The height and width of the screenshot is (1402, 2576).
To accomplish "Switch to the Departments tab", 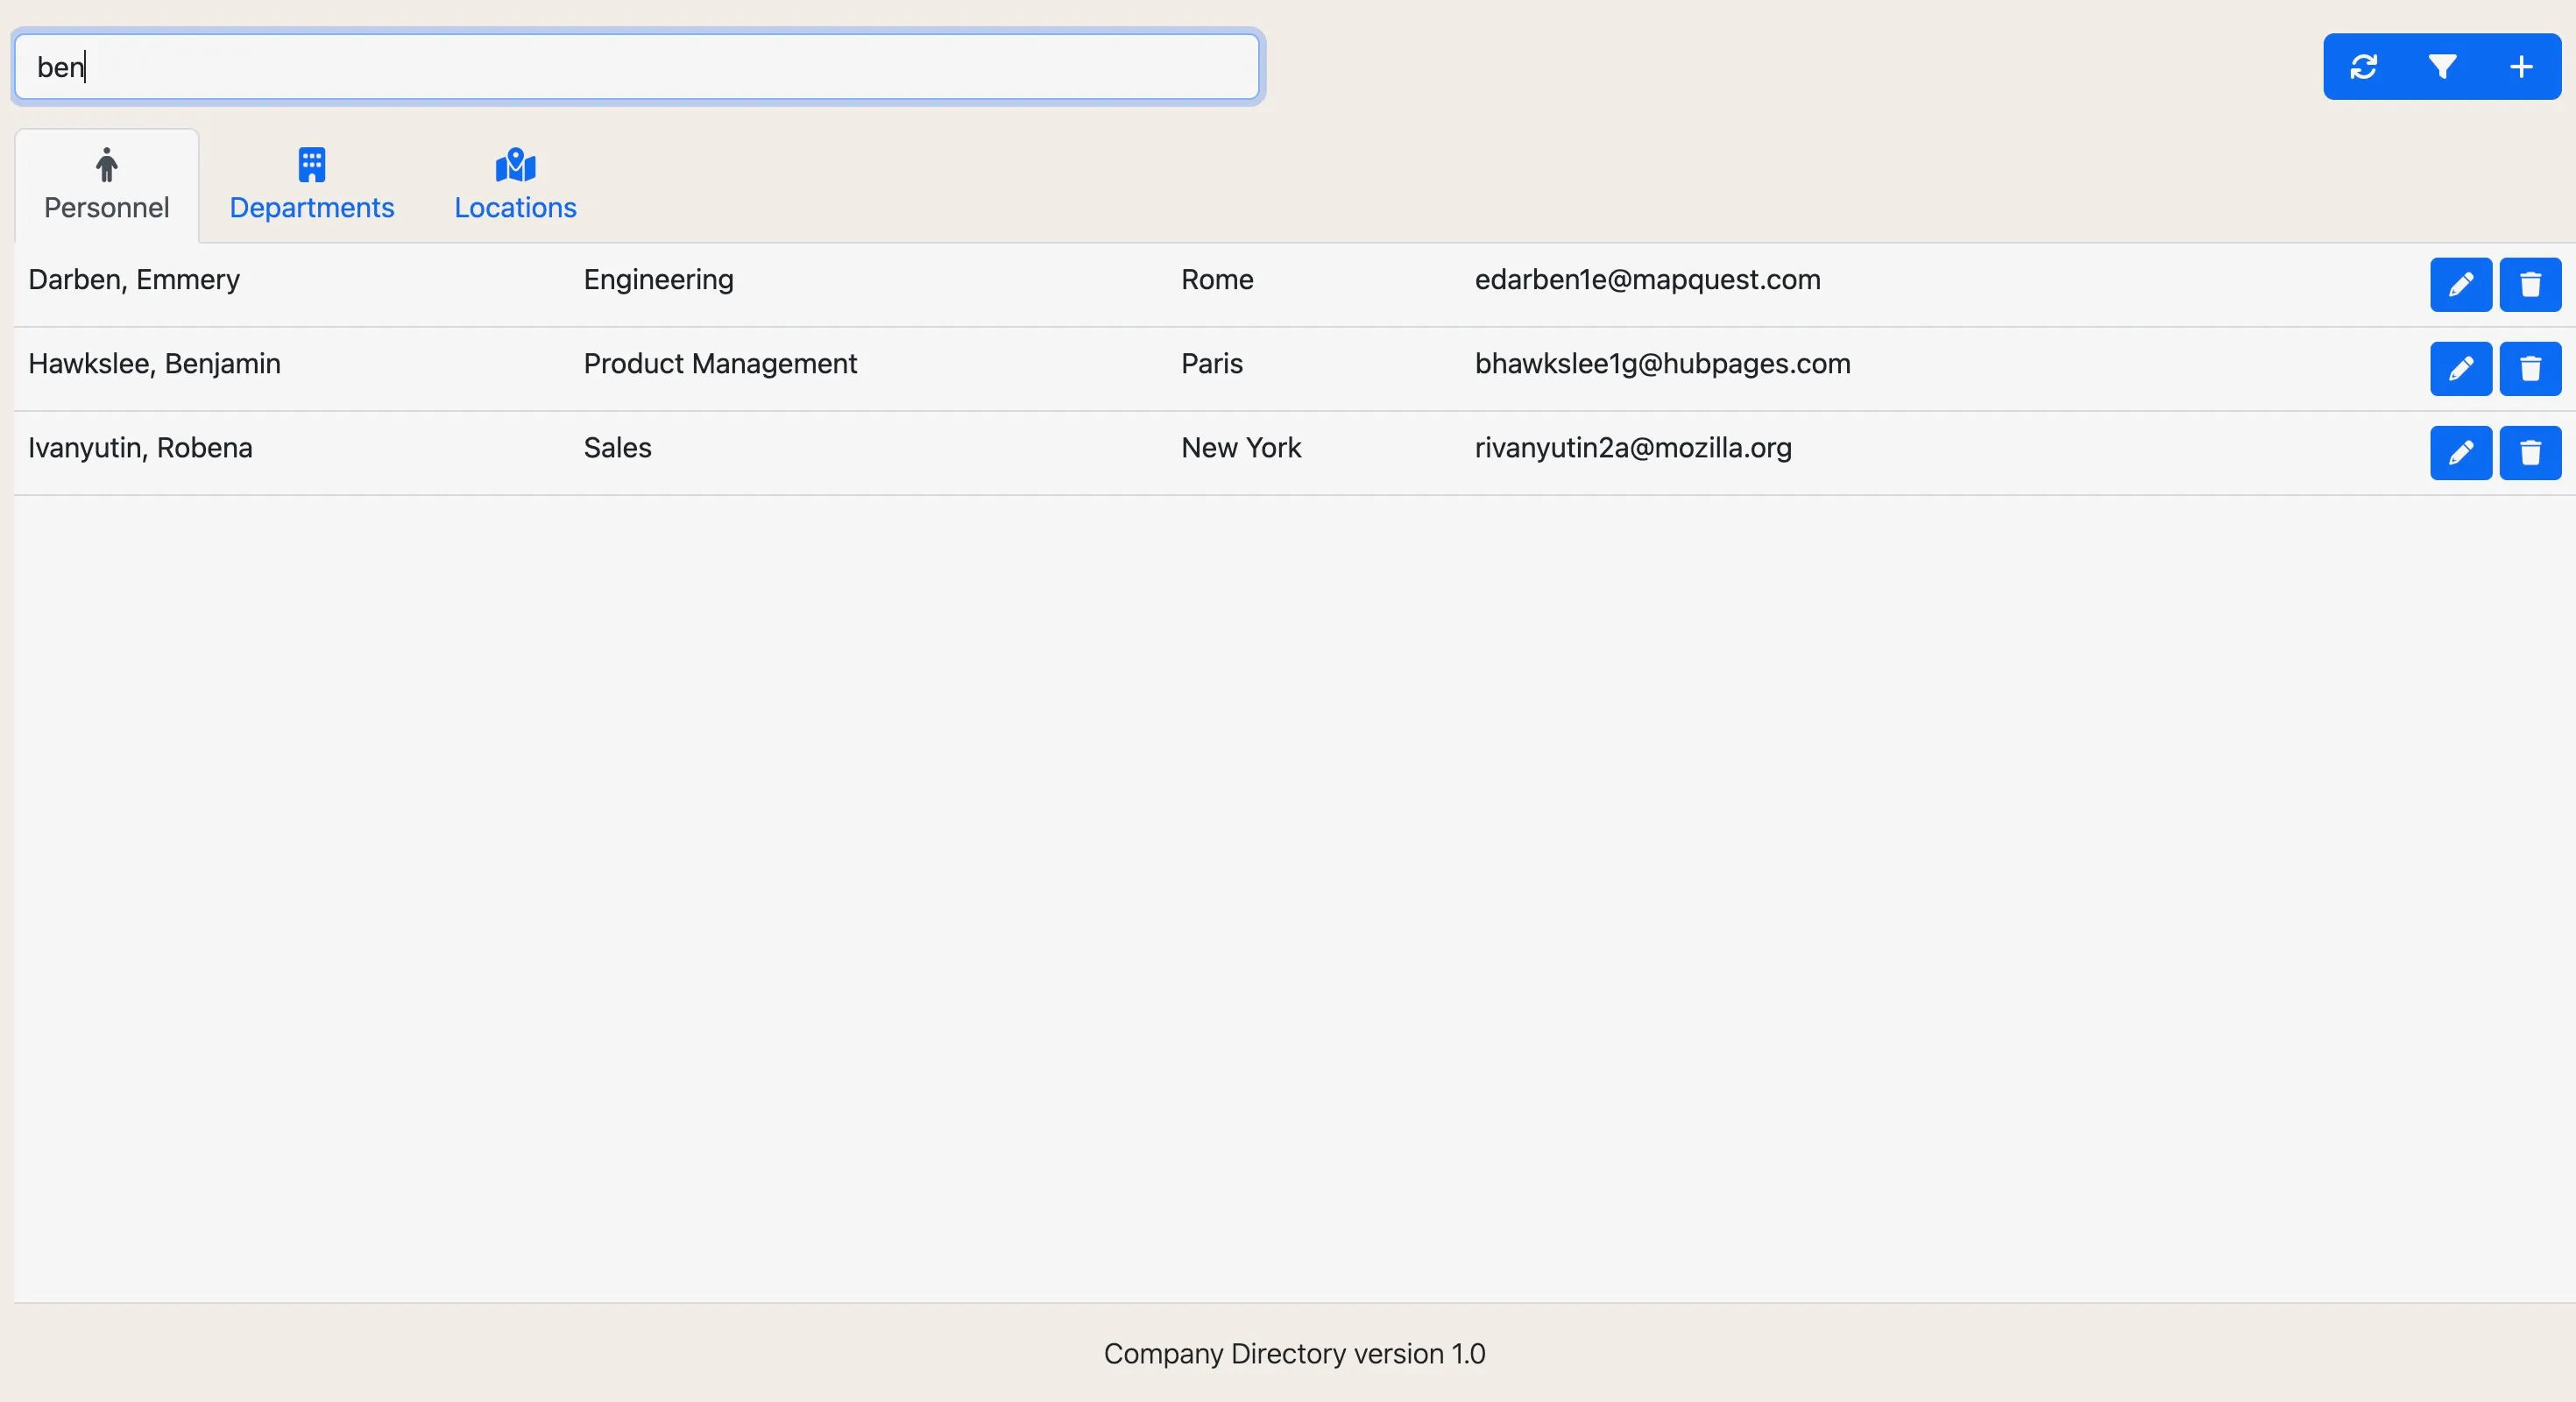I will click(x=312, y=186).
